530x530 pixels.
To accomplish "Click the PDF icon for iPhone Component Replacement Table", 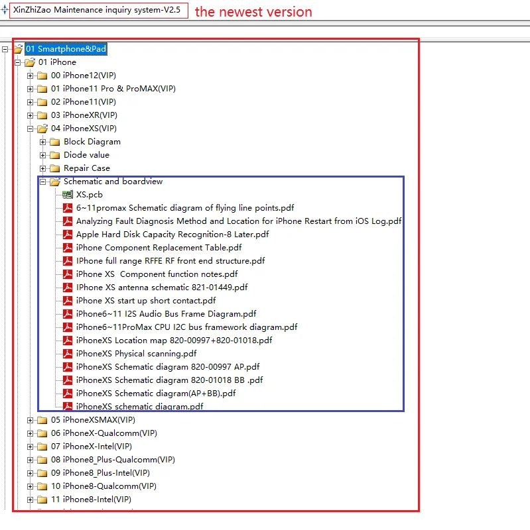I will (68, 247).
